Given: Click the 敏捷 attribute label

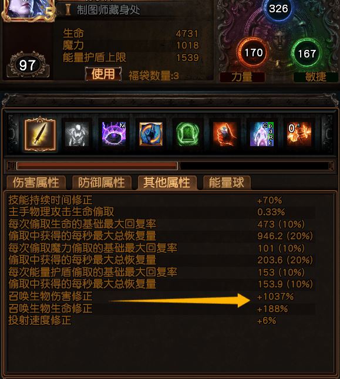Looking at the screenshot, I should point(316,77).
